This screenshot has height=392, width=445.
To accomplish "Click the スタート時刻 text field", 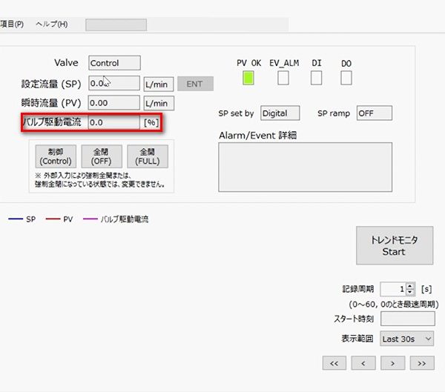I will (406, 319).
